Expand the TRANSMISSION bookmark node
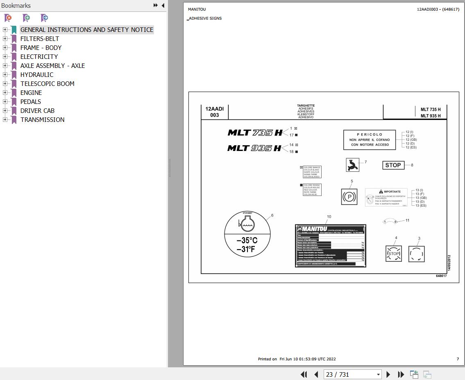The width and height of the screenshot is (465, 380). [x=5, y=120]
